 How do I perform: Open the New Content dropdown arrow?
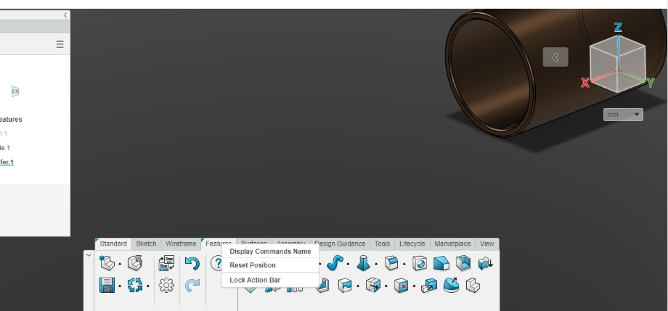coord(120,264)
